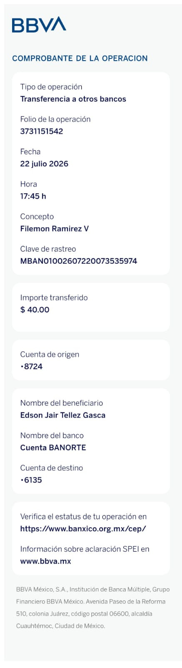Click the BBVA logo

[39, 24]
